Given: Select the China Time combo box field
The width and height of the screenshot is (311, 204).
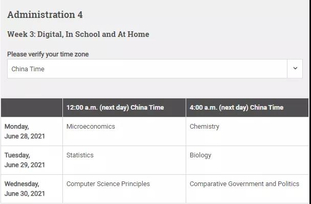Looking at the screenshot, I should [155, 69].
